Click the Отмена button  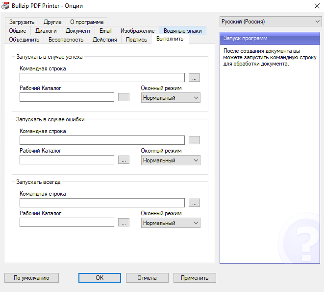click(x=147, y=278)
